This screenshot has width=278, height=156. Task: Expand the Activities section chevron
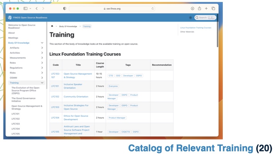[x=42, y=53]
